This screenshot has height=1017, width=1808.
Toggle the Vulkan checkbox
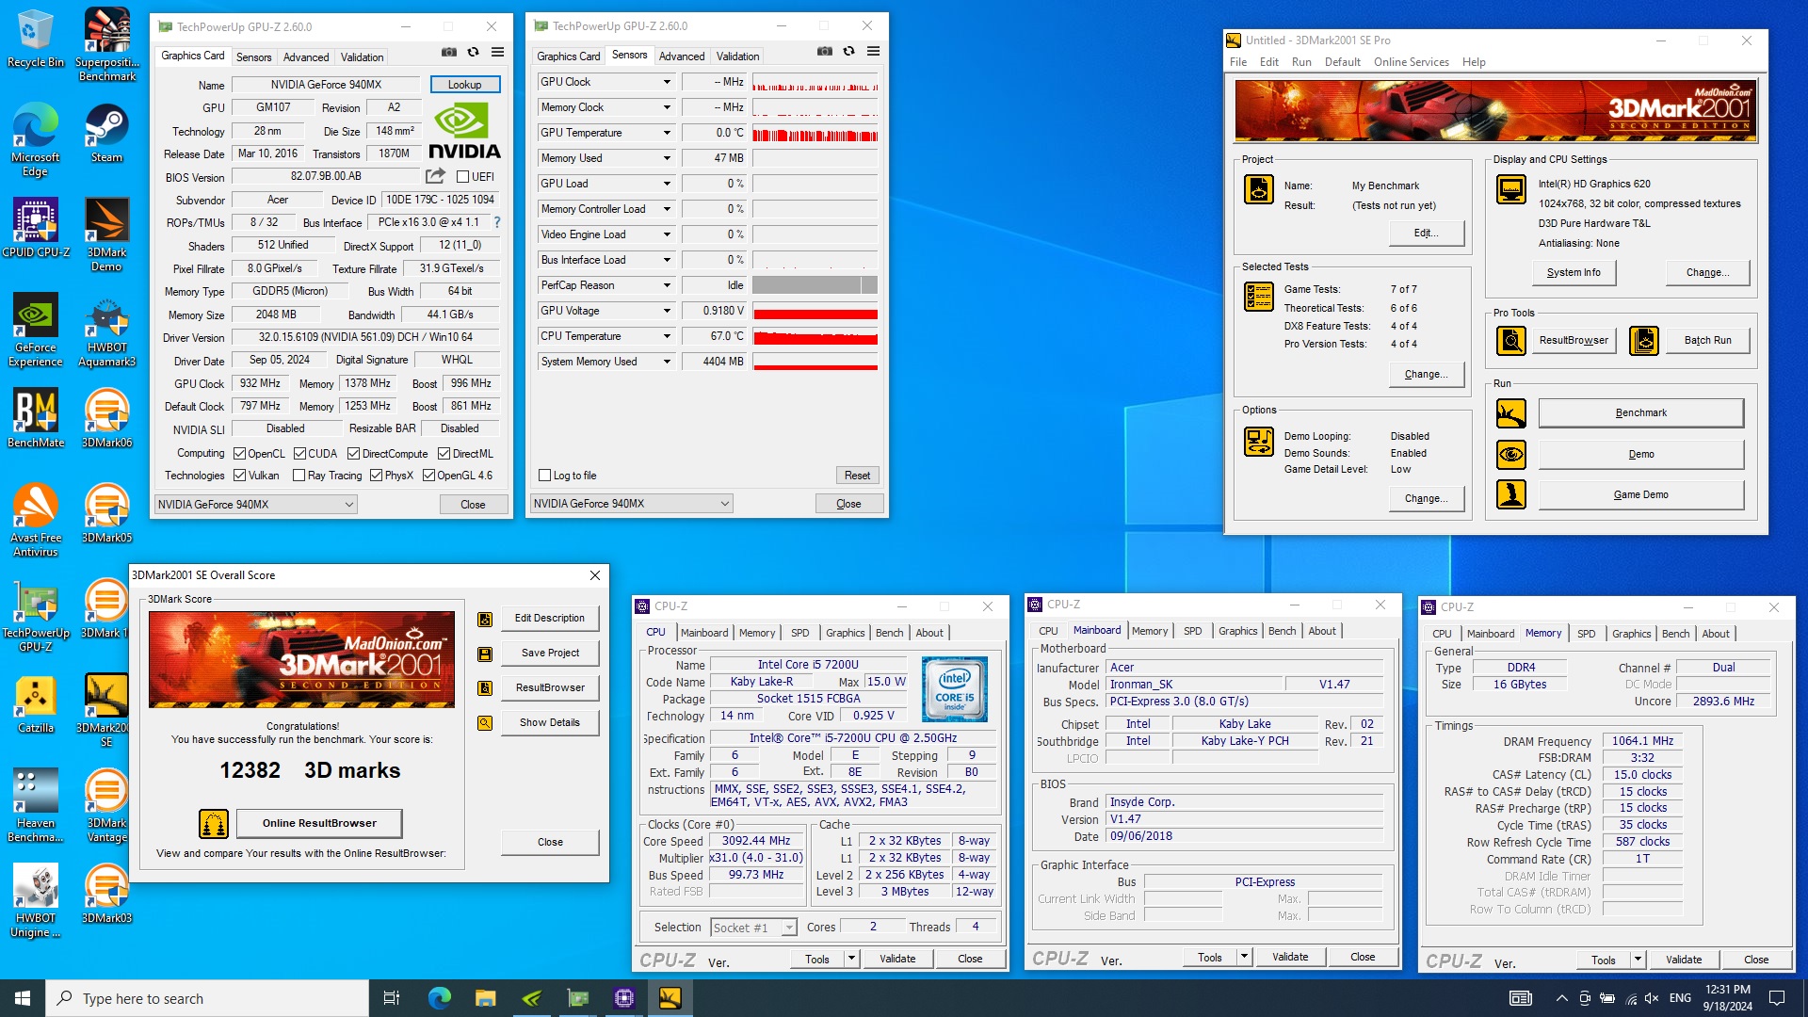tap(239, 476)
